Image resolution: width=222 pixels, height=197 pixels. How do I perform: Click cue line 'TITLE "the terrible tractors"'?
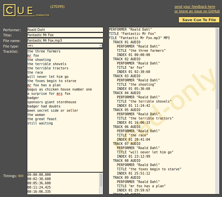(145, 119)
